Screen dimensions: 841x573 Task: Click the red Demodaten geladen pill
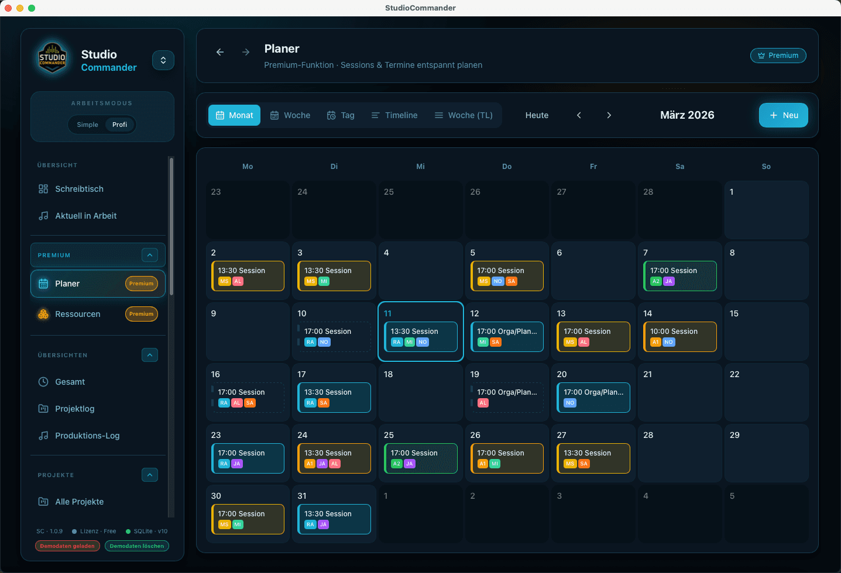coord(67,546)
